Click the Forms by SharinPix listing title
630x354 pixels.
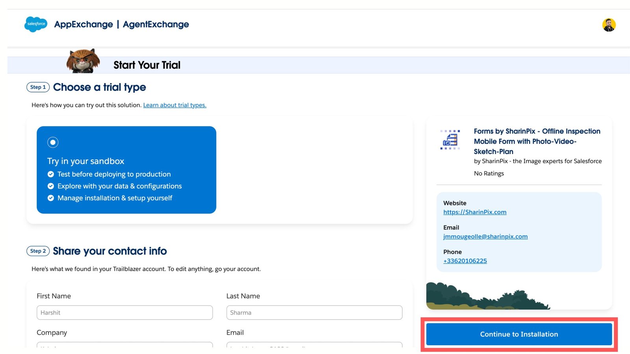[x=537, y=141]
